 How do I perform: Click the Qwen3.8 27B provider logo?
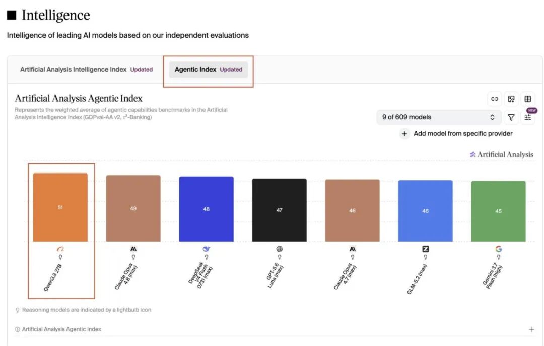[x=60, y=249]
